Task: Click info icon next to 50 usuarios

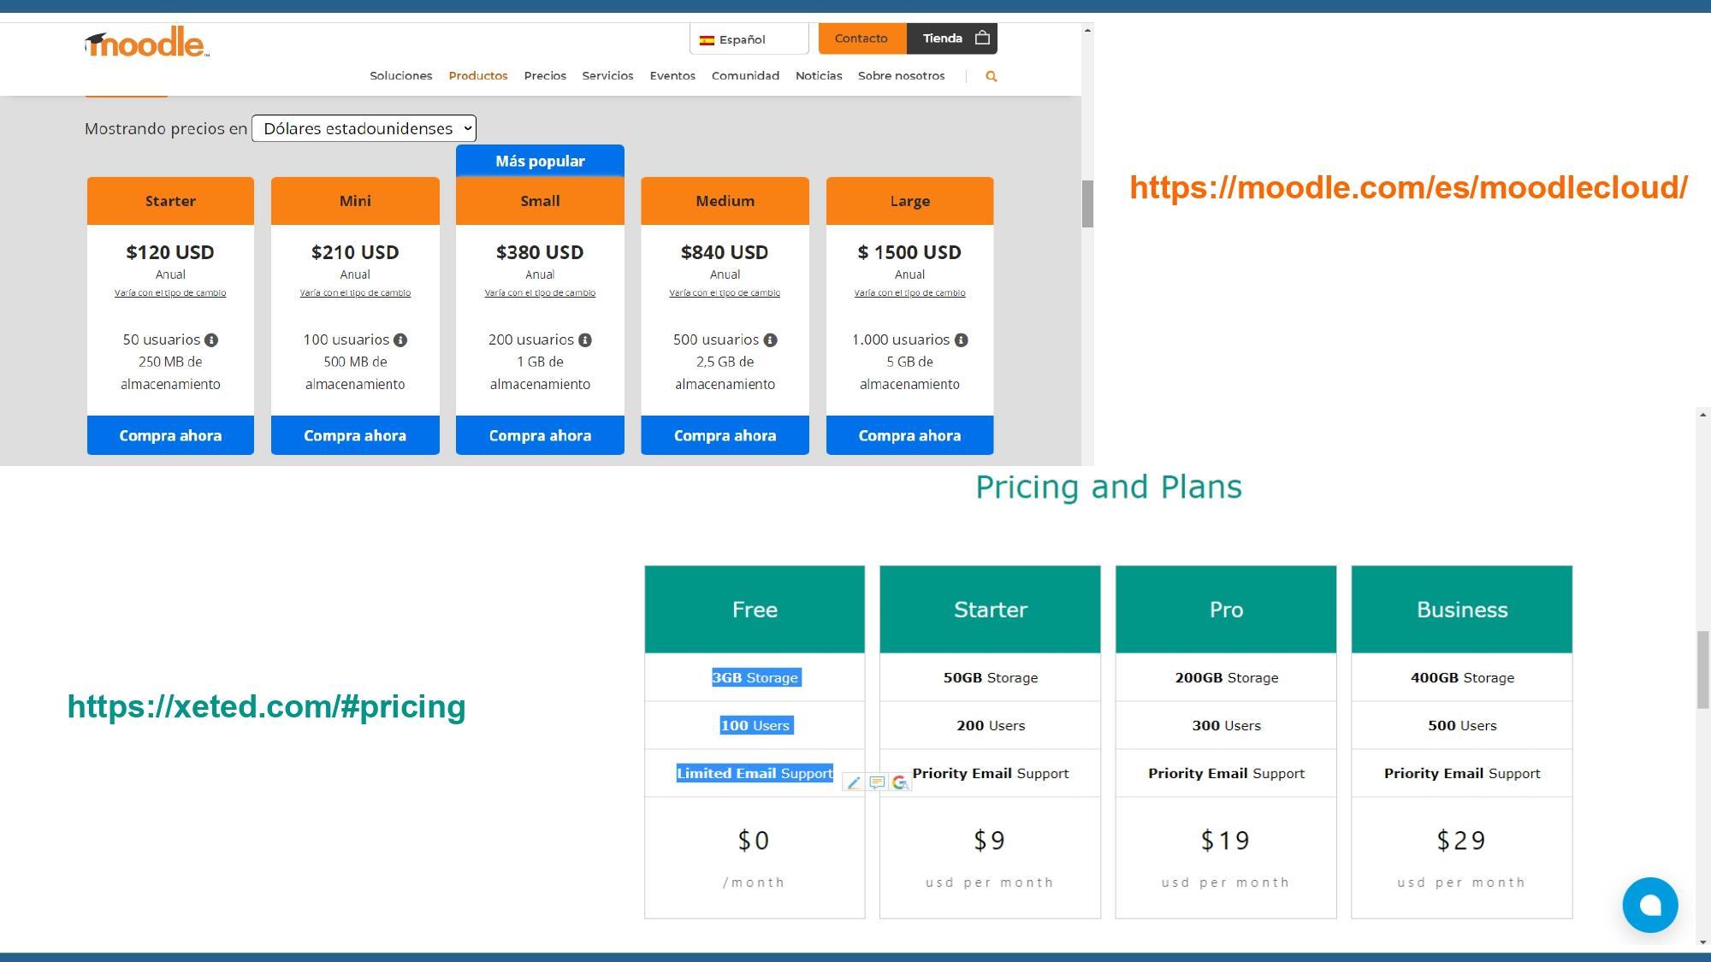Action: tap(211, 340)
